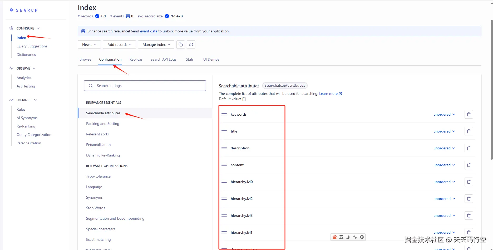Switch to the Stats tab
This screenshot has height=250, width=493.
click(x=190, y=59)
